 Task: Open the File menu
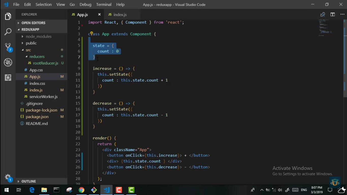(x=16, y=5)
